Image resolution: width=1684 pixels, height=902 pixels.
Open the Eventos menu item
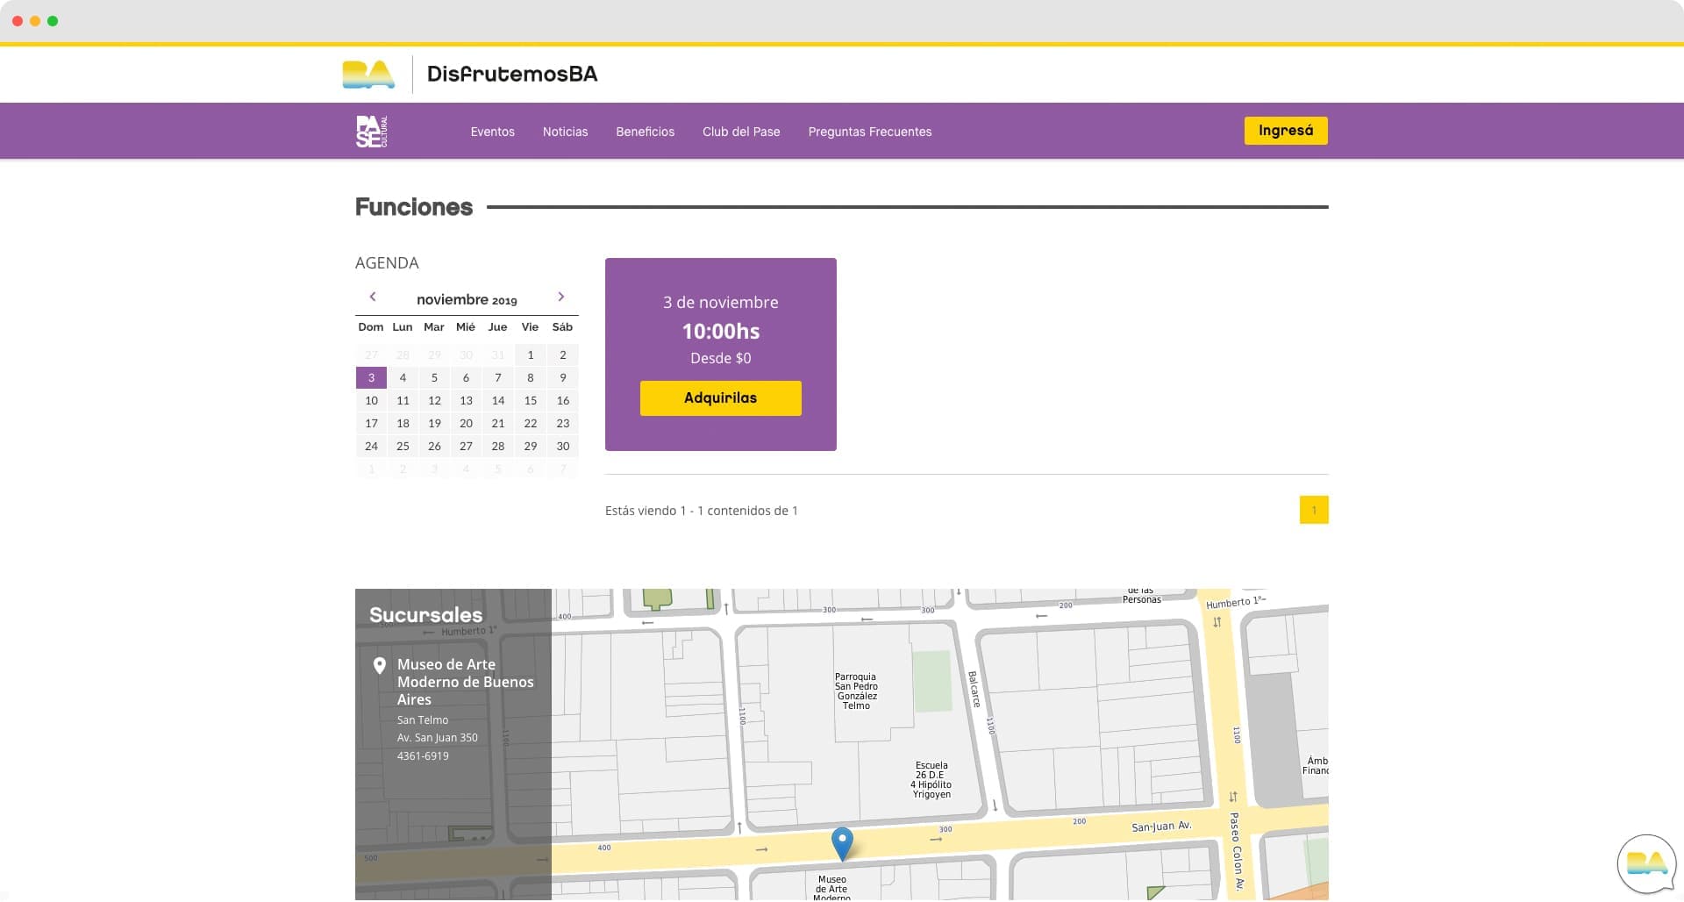click(492, 132)
